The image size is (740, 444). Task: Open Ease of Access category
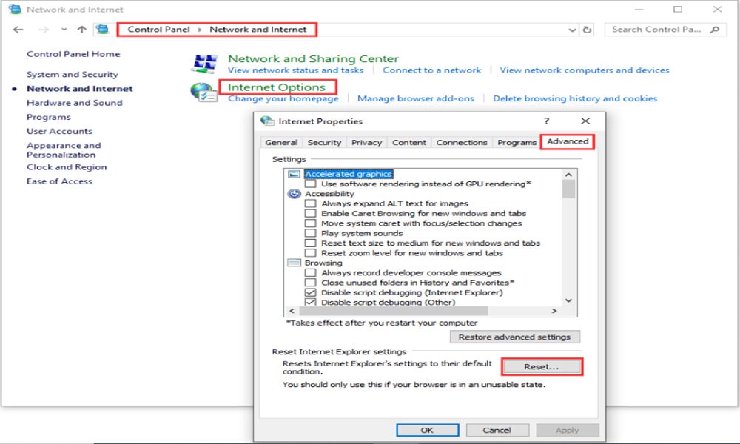pyautogui.click(x=59, y=181)
